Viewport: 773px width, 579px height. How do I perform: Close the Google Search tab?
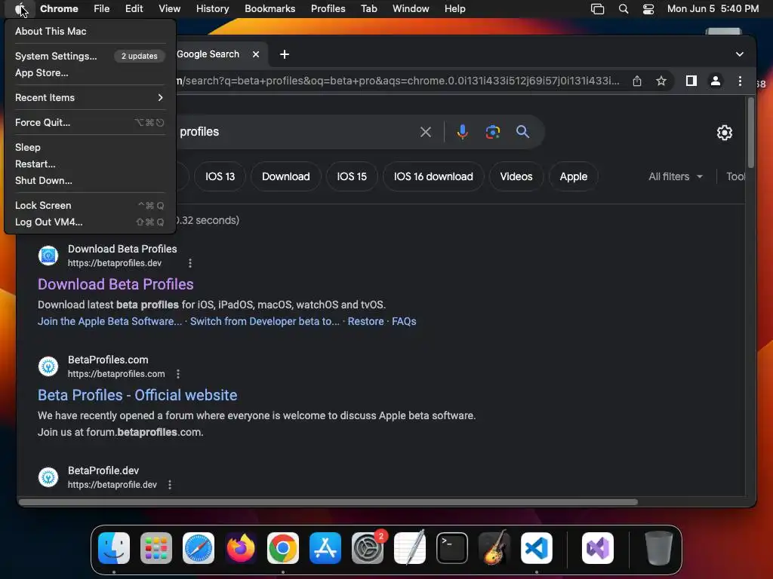[x=256, y=54]
